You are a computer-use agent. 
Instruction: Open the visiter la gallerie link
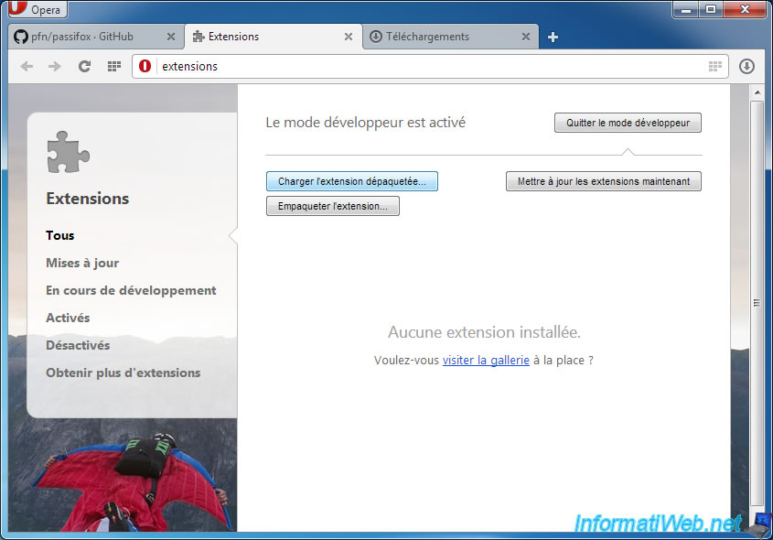(486, 361)
